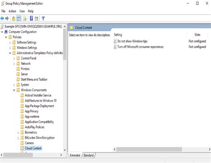Image resolution: width=211 pixels, height=163 pixels.
Task: Click the Group Policy Management Editor title icon
Action: coord(3,4)
